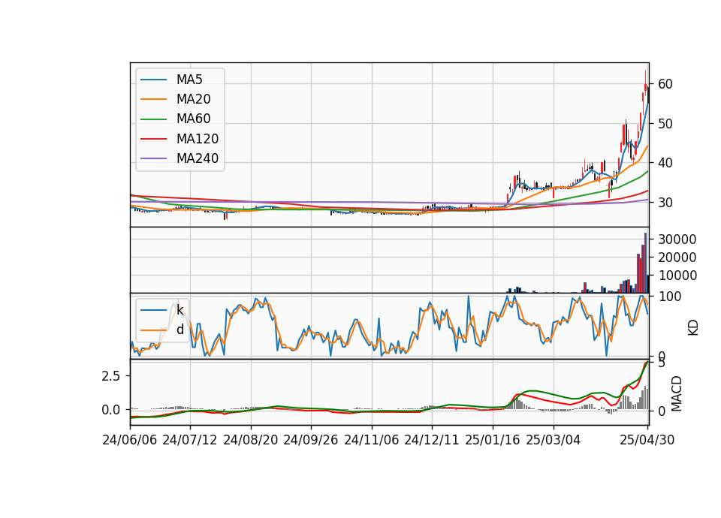
Task: Click the purple MA240 legend line sample
Action: point(153,158)
